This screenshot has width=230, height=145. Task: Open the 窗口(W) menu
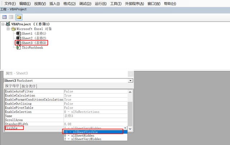click(154, 4)
